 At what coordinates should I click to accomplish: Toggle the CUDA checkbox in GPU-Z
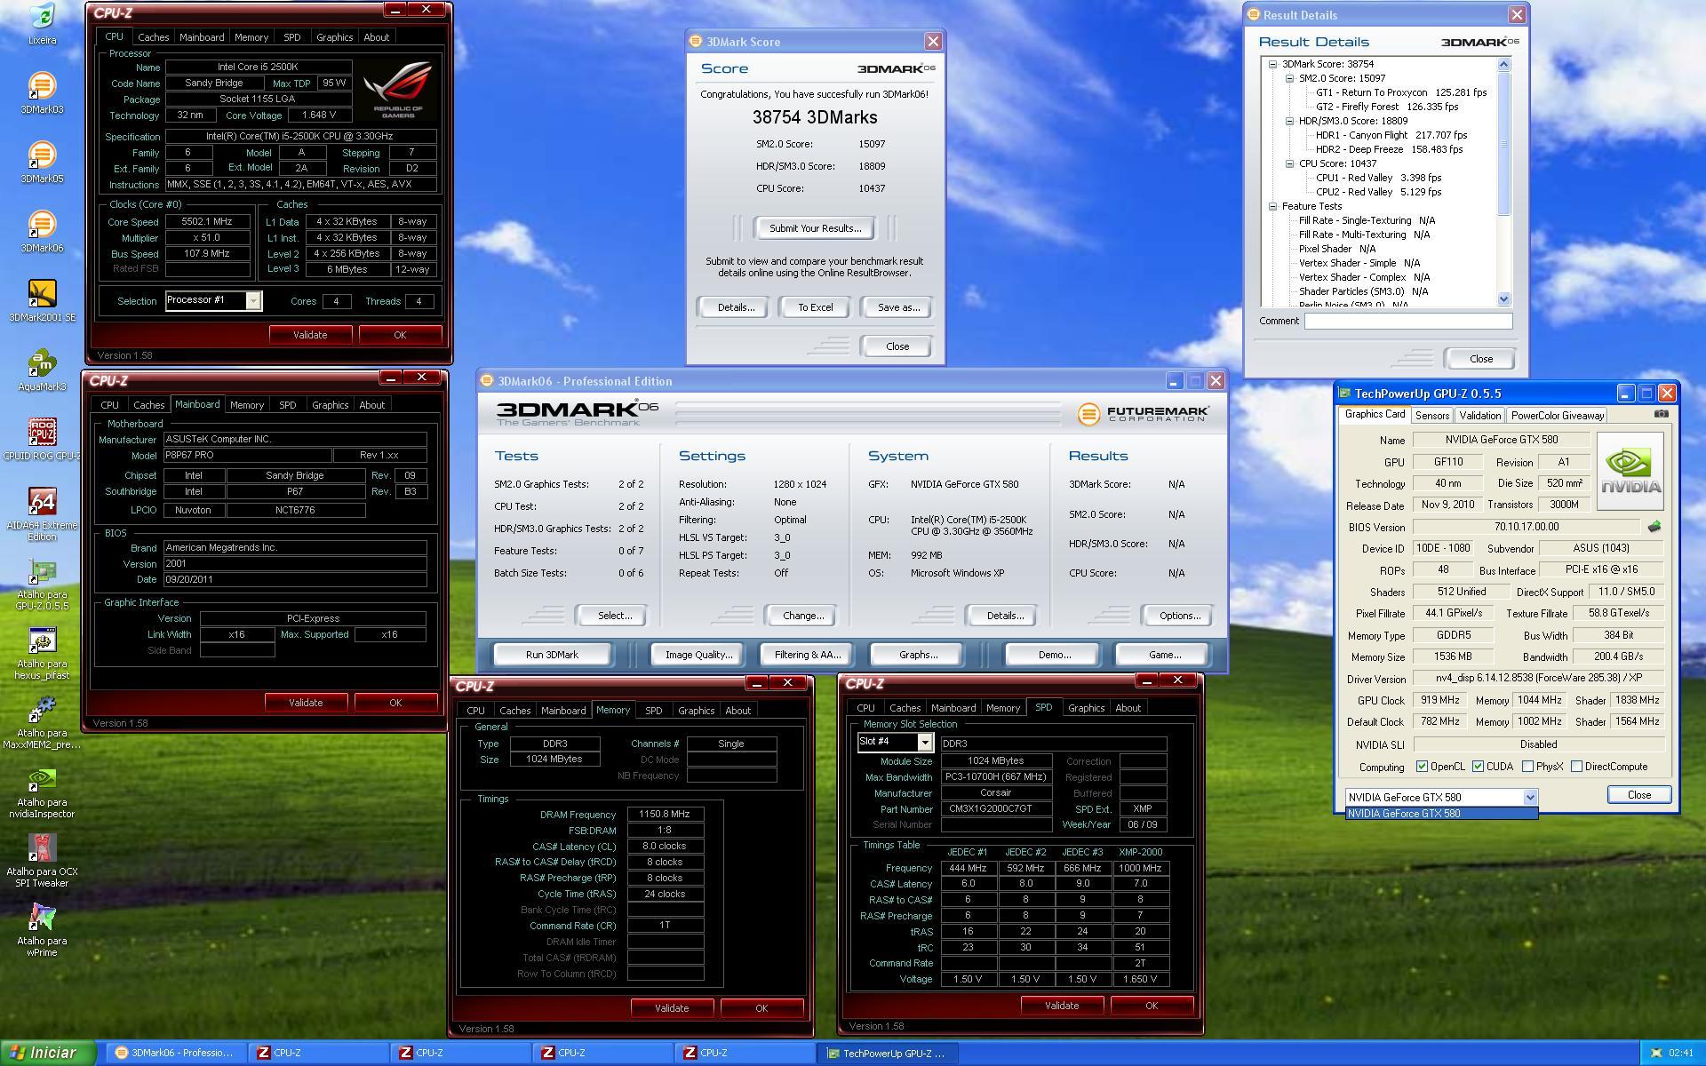coord(1478,767)
